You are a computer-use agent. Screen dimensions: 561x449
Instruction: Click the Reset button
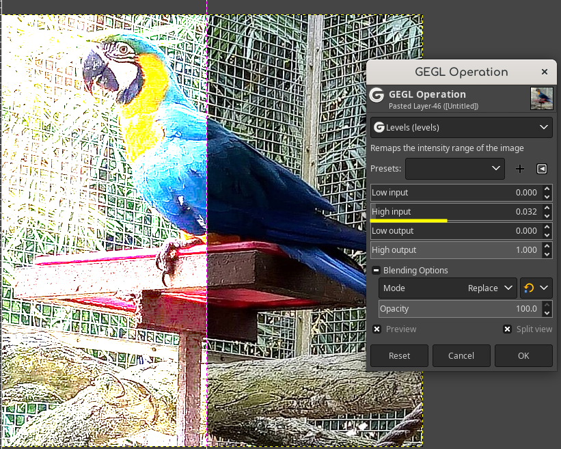pyautogui.click(x=399, y=355)
